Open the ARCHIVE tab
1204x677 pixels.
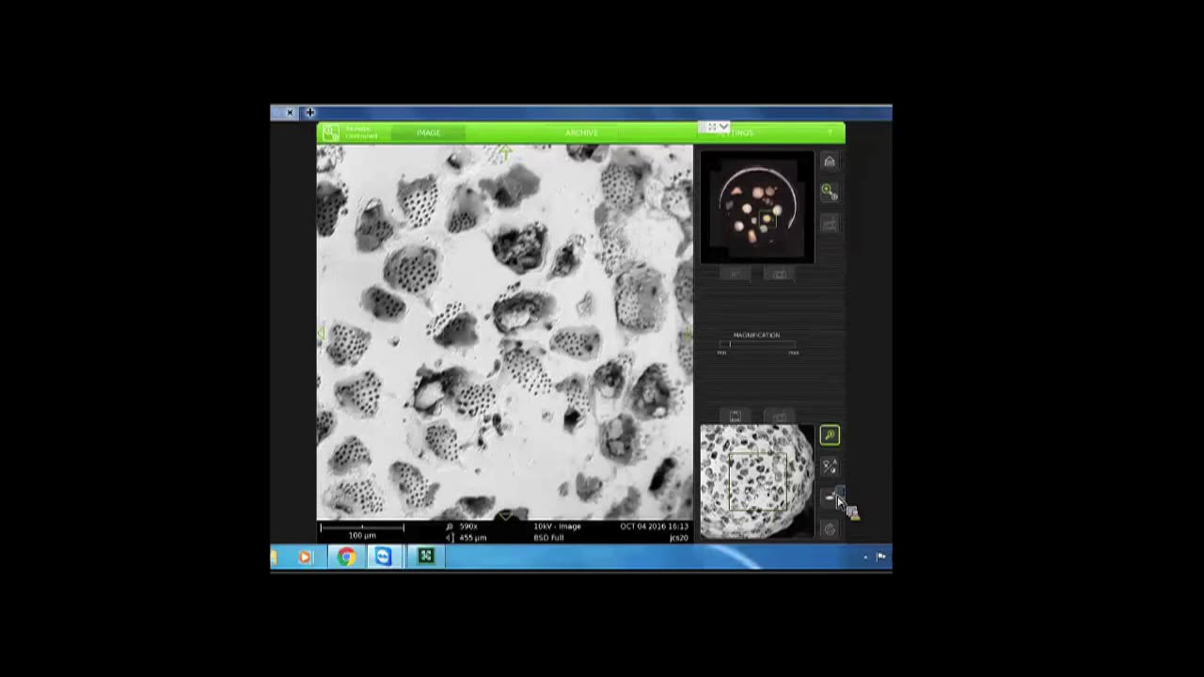pyautogui.click(x=581, y=133)
